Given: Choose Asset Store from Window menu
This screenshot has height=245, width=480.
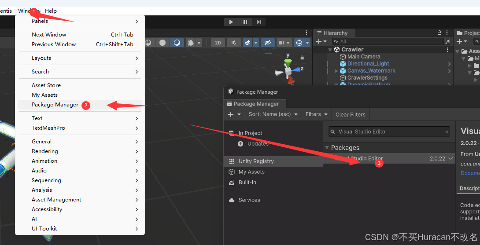Looking at the screenshot, I should 80,85.
